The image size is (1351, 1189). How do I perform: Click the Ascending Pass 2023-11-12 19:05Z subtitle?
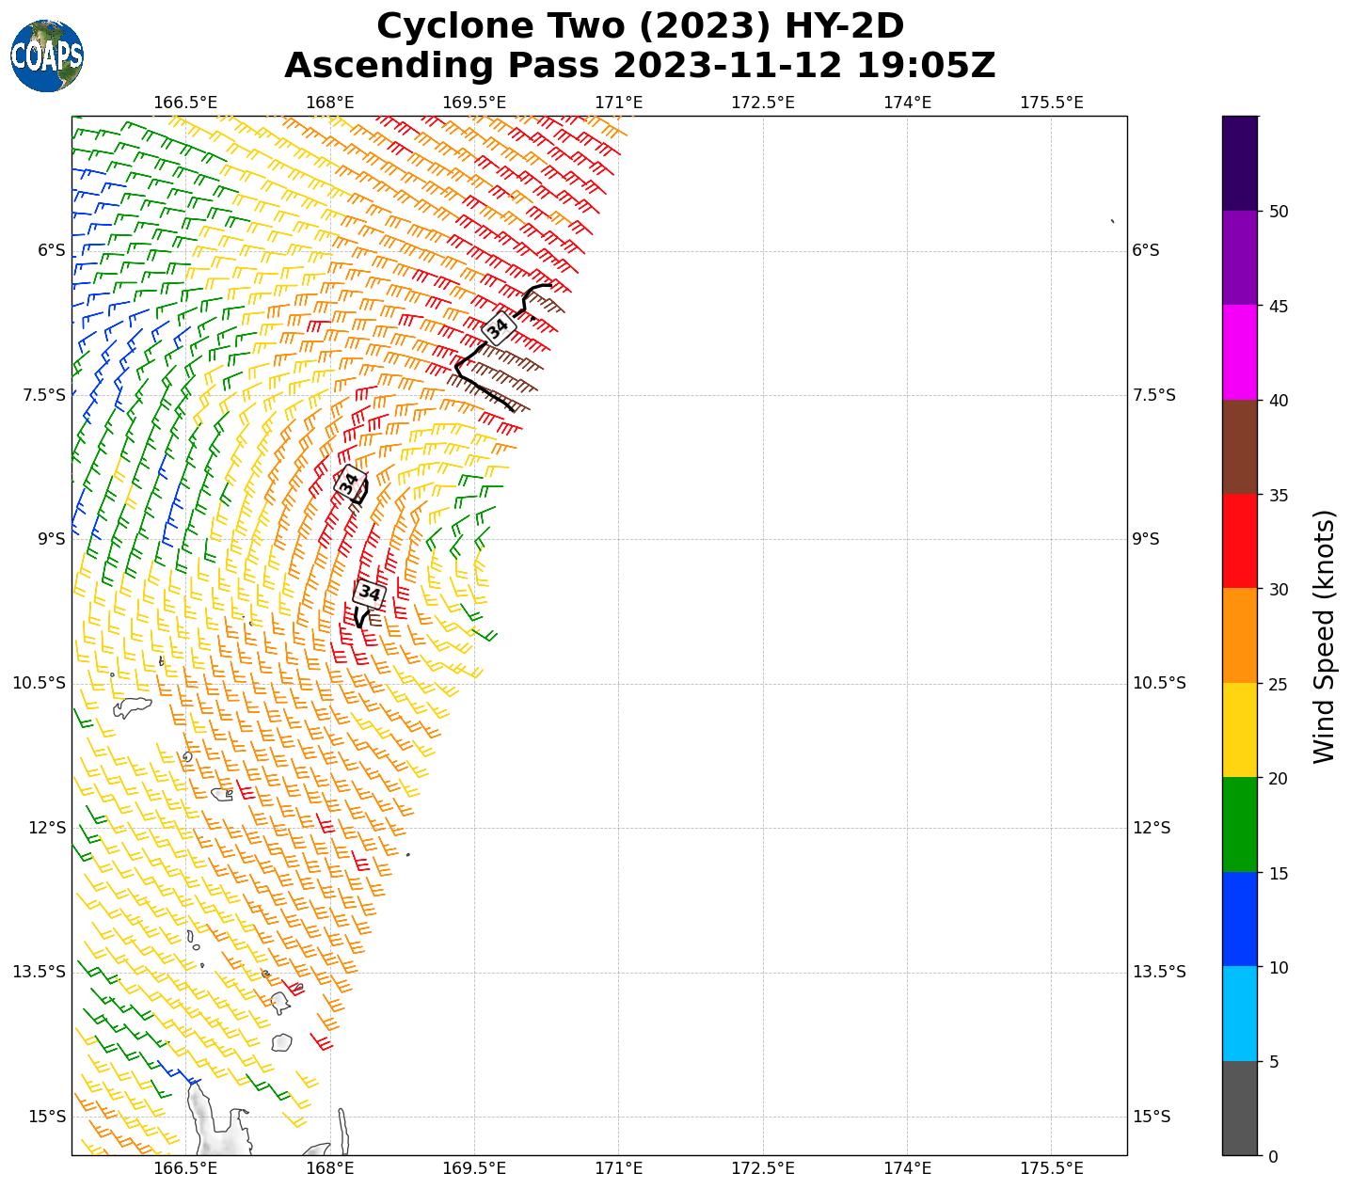(640, 66)
